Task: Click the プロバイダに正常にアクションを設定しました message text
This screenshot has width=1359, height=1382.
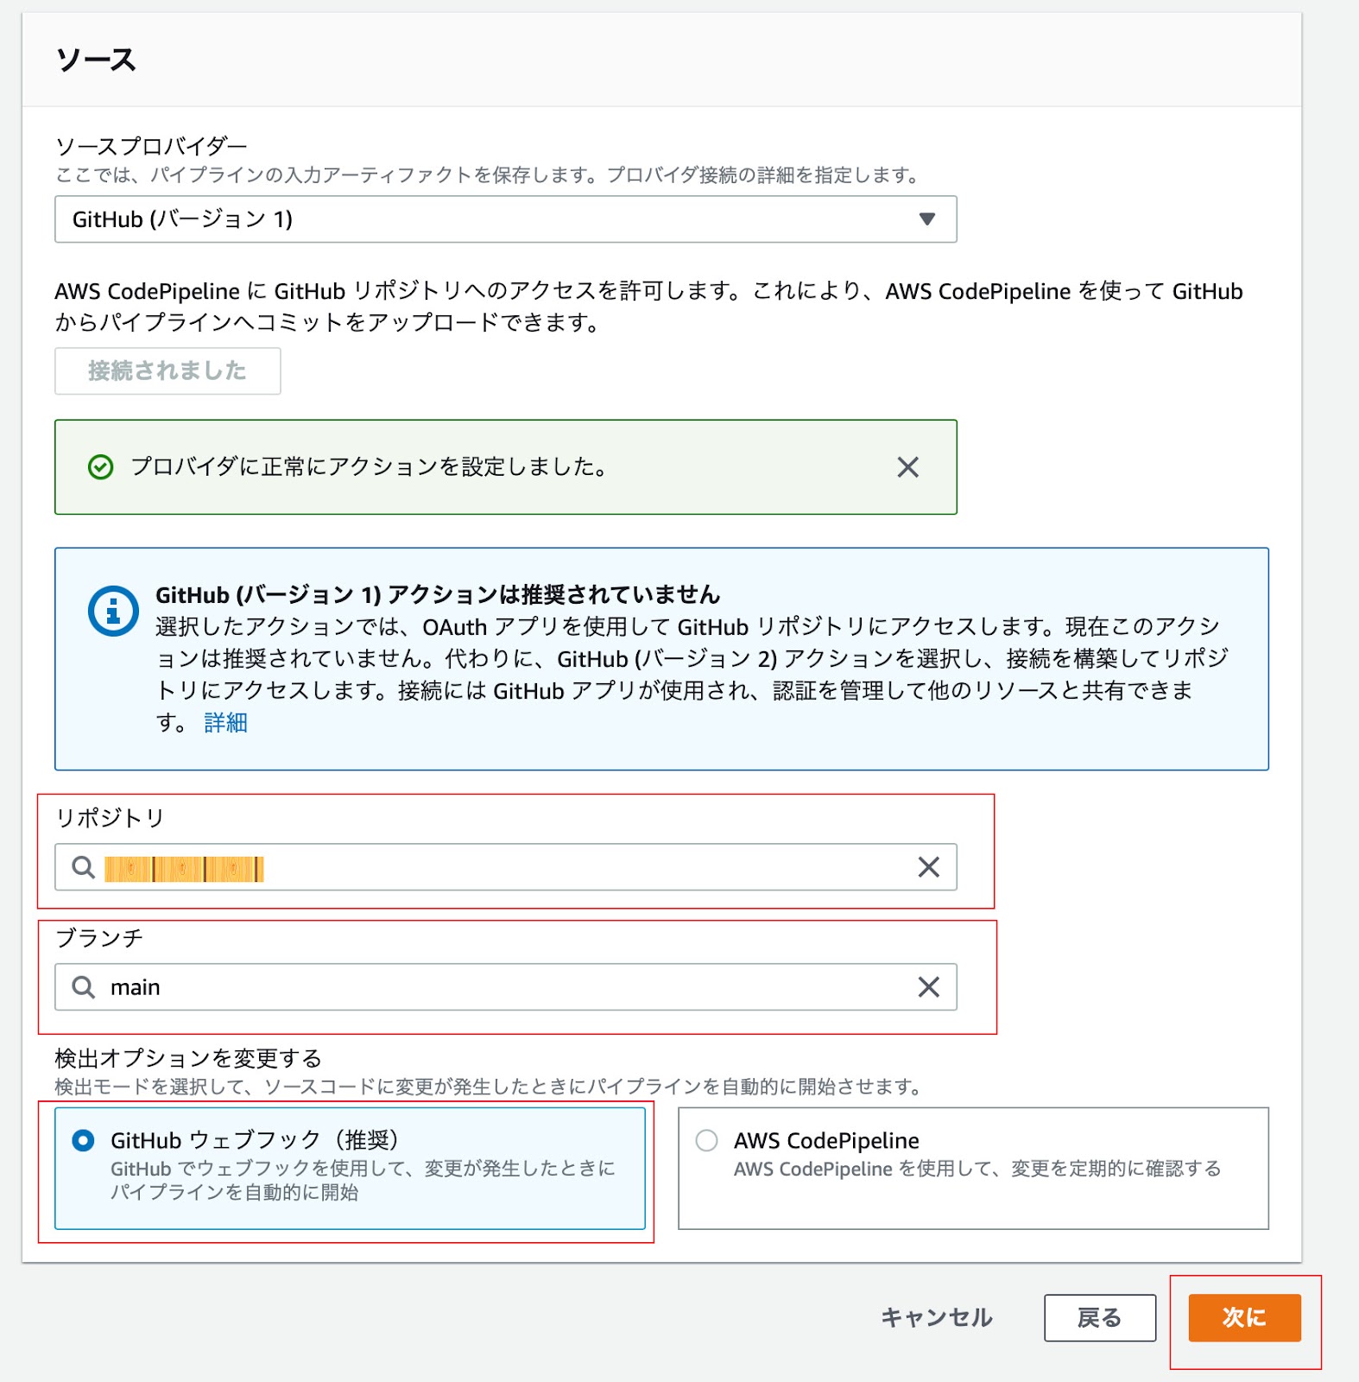Action: pyautogui.click(x=369, y=467)
